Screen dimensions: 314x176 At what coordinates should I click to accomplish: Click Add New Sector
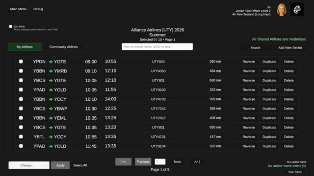pos(290,48)
